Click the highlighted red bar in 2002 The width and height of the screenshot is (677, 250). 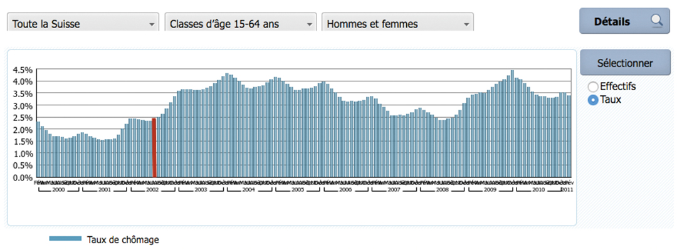pyautogui.click(x=154, y=147)
